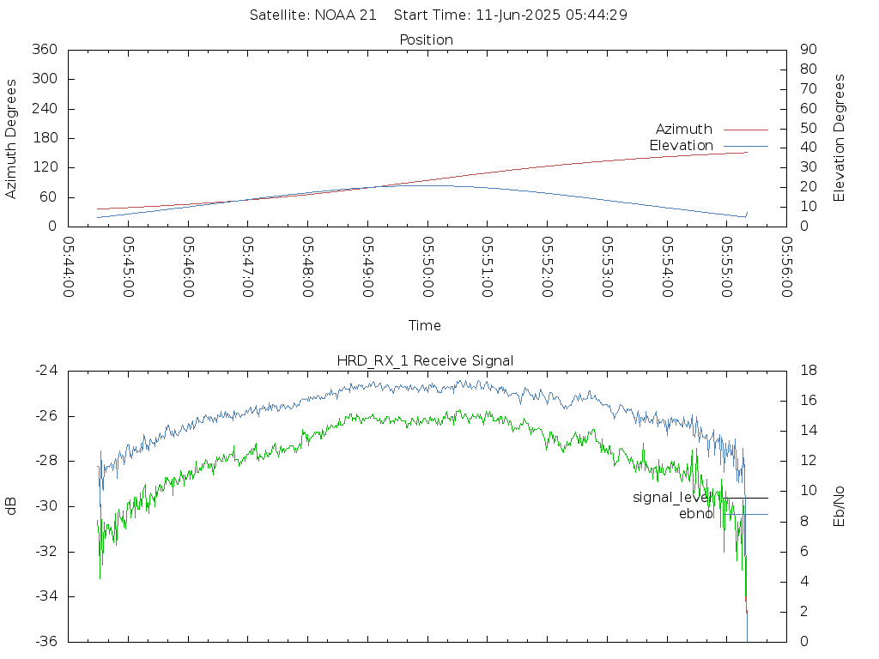Click the 'signal_level' legend label

(x=673, y=498)
